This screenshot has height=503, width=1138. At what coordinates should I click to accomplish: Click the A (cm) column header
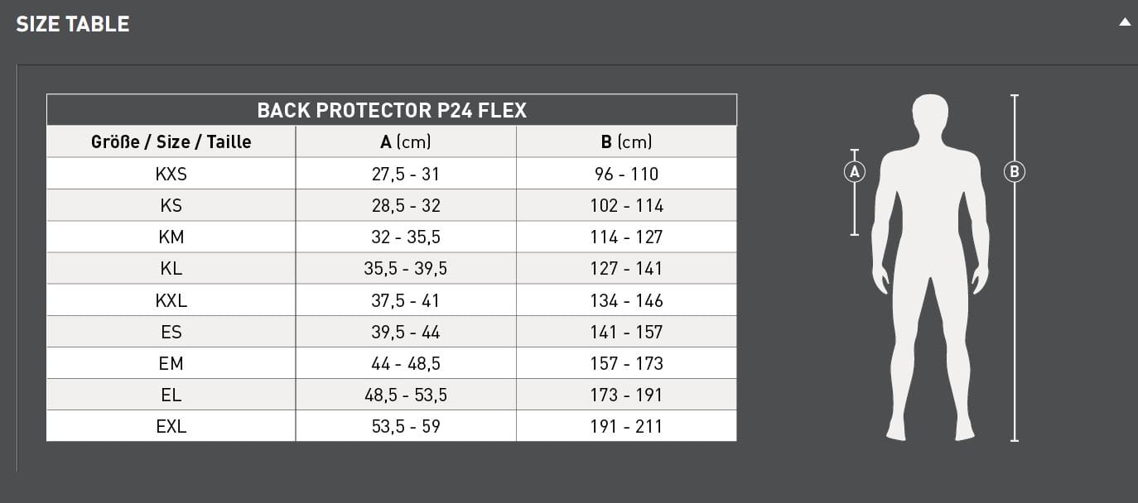pyautogui.click(x=406, y=141)
